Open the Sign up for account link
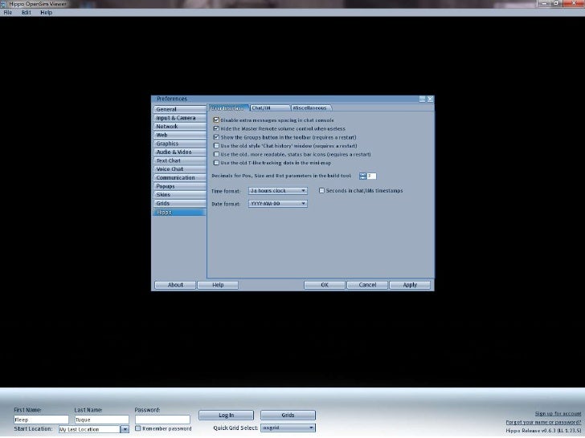The height and width of the screenshot is (438, 585). coord(558,413)
